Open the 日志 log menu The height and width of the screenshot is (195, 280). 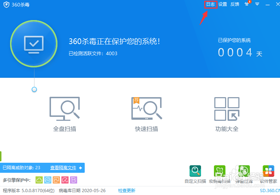[210, 4]
